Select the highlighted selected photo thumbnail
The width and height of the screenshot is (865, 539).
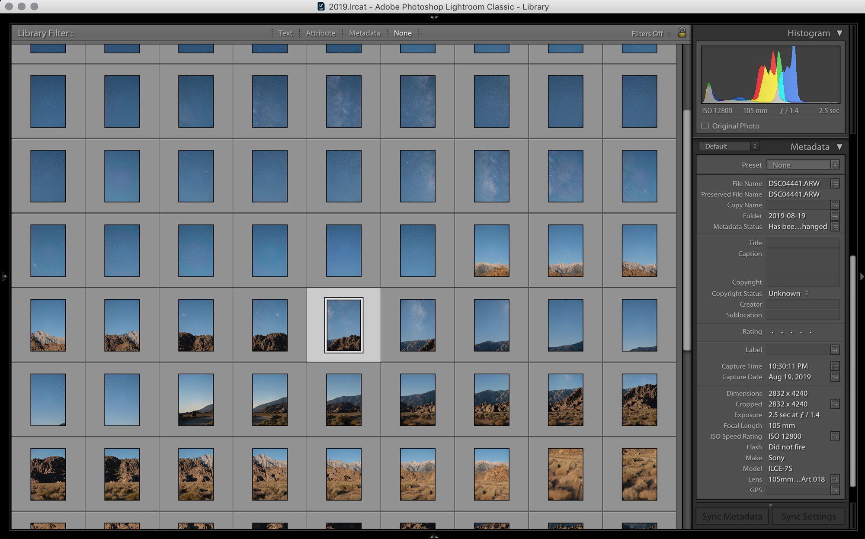click(344, 325)
